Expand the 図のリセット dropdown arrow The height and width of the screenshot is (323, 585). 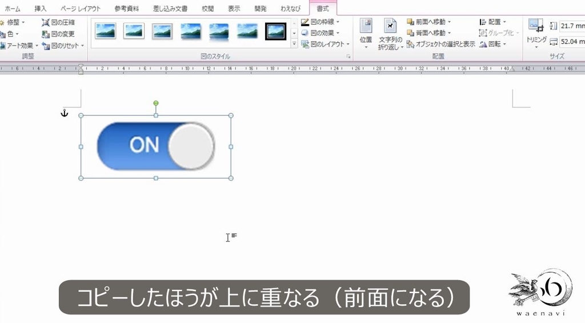point(82,46)
